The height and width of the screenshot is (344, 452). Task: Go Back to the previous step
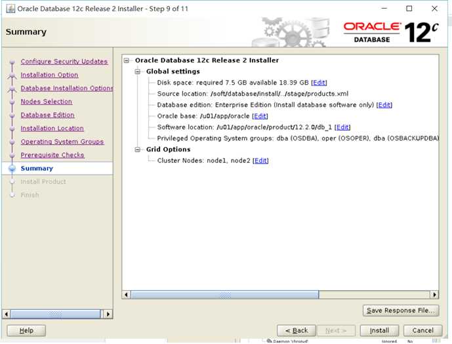(x=297, y=330)
